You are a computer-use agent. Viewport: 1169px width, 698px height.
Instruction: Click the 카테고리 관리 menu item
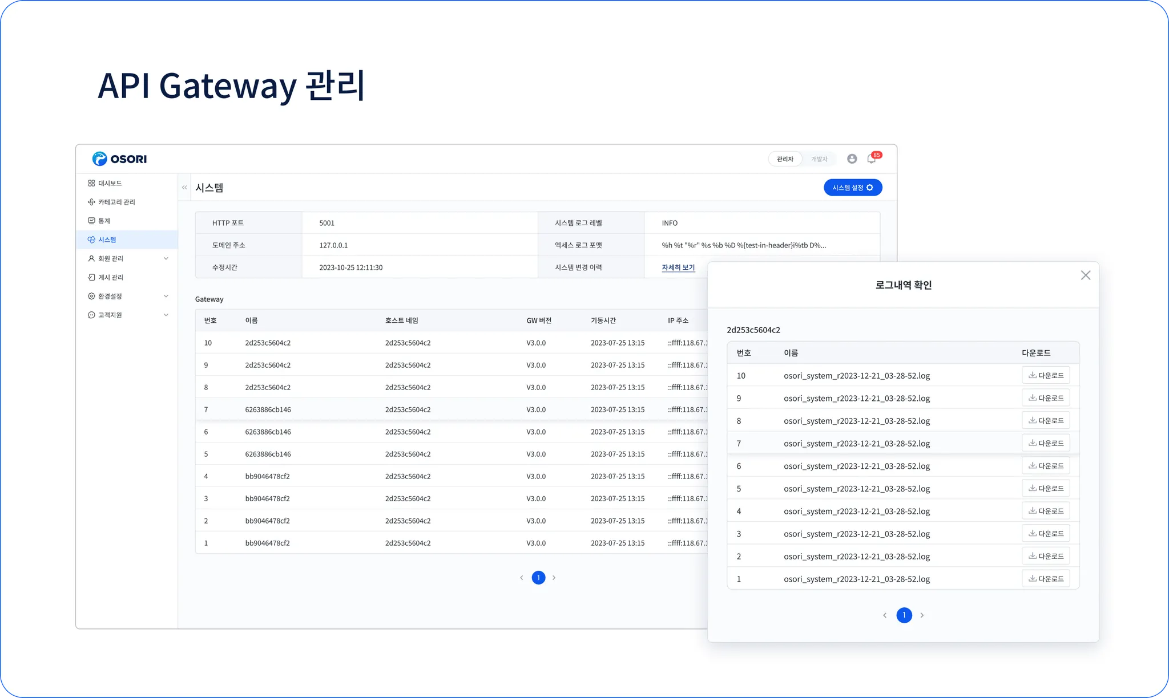[x=116, y=202]
